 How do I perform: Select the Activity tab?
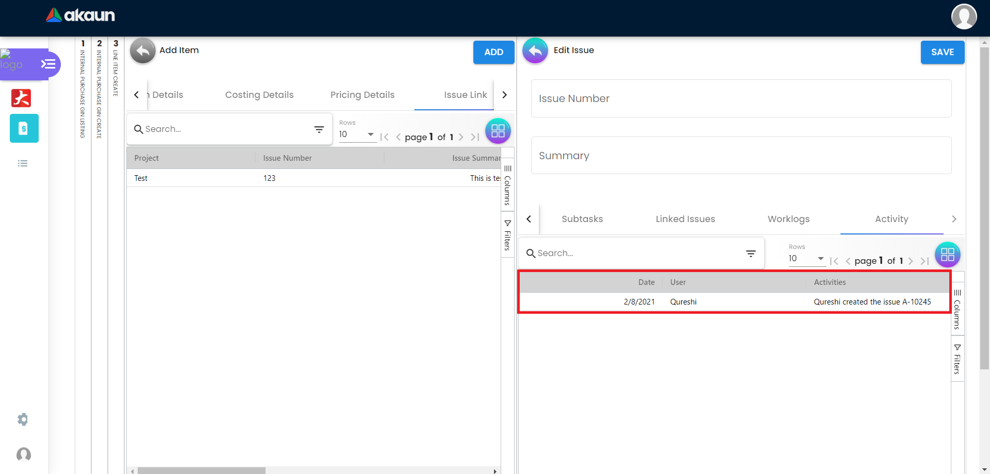(892, 219)
